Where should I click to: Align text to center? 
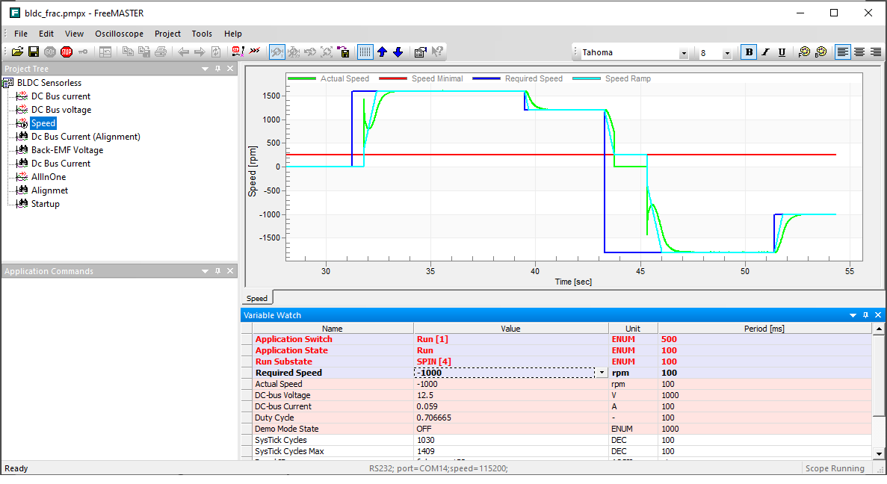click(x=859, y=52)
